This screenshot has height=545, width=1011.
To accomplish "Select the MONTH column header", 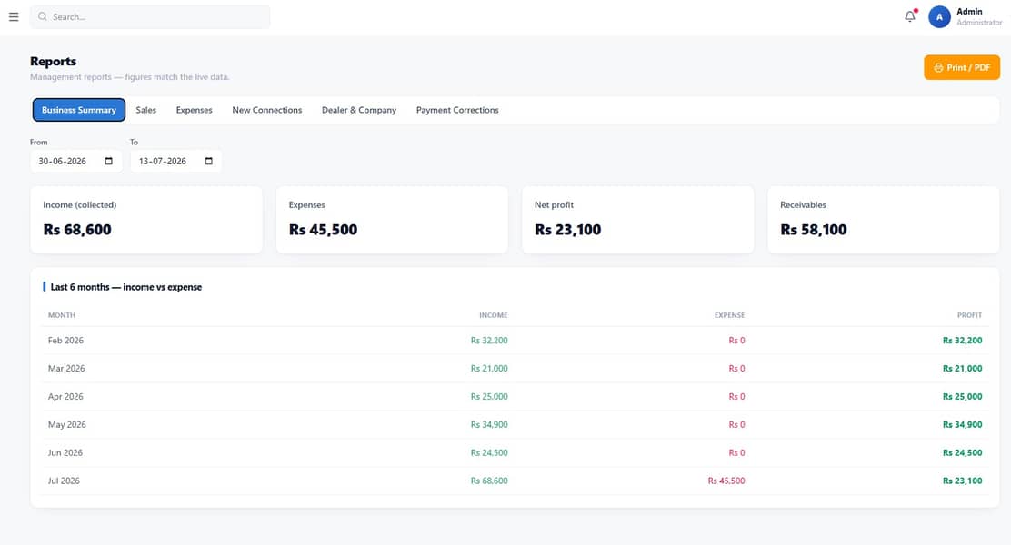I will pos(62,316).
